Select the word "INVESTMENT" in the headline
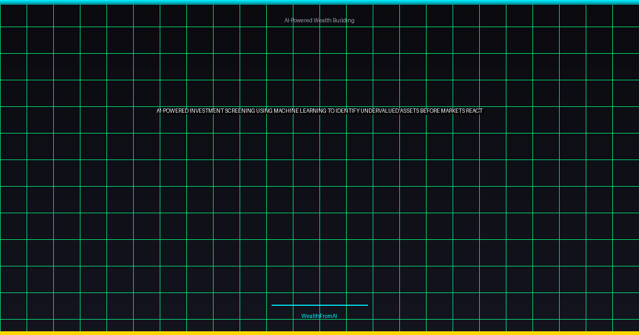This screenshot has height=335, width=639. (206, 111)
